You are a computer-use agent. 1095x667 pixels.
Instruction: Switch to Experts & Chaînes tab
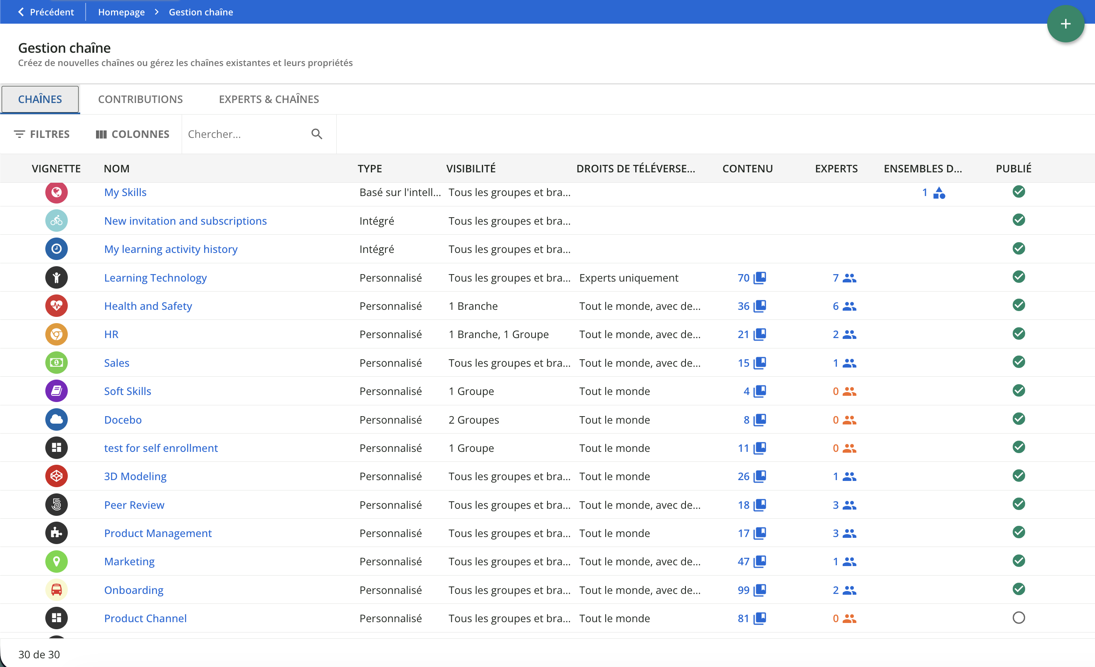point(269,99)
